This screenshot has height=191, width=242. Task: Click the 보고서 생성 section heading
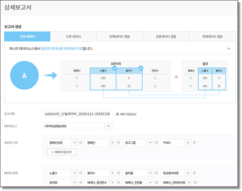[13, 27]
